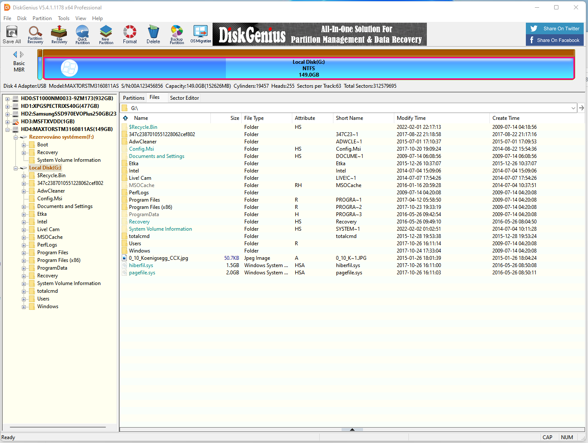Screen dimensions: 588x443
Task: Click the Save All toolbar icon
Action: [x=12, y=35]
